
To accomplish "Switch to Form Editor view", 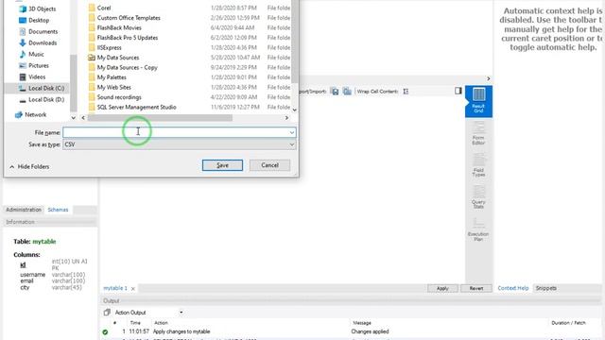I will (478, 133).
